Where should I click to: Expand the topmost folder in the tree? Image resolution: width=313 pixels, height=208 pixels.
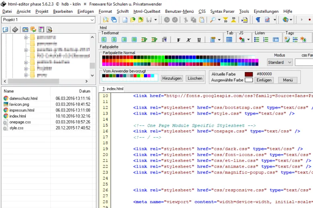click(x=26, y=37)
